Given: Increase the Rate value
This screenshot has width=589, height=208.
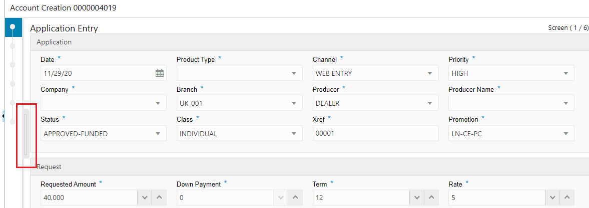Looking at the screenshot, I should click(x=567, y=197).
